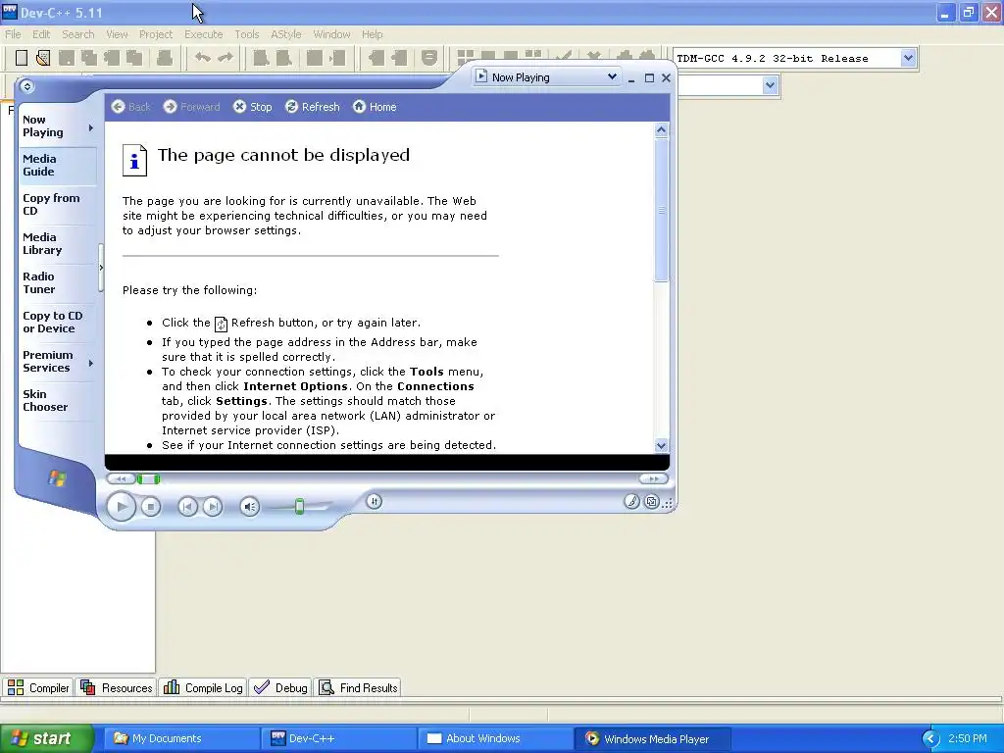Click the taskbar collapse handle beside sidebar
The width and height of the screenshot is (1004, 753).
(x=101, y=268)
